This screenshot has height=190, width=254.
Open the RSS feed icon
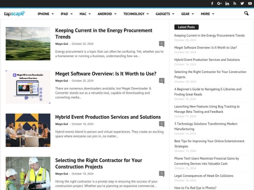(235, 3)
